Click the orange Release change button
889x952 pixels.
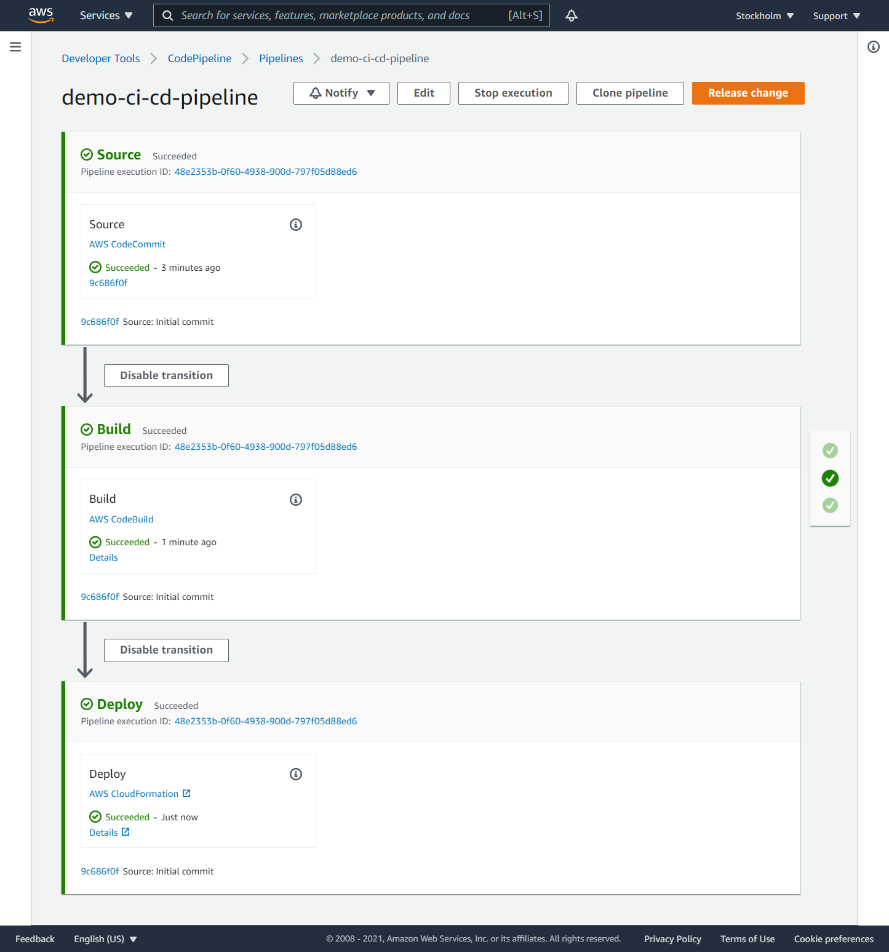[x=748, y=93]
